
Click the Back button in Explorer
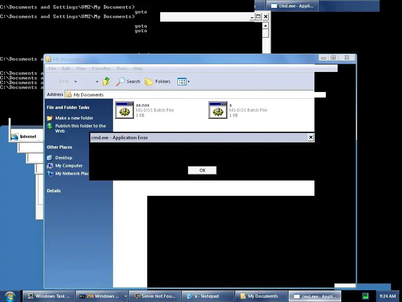coord(64,81)
